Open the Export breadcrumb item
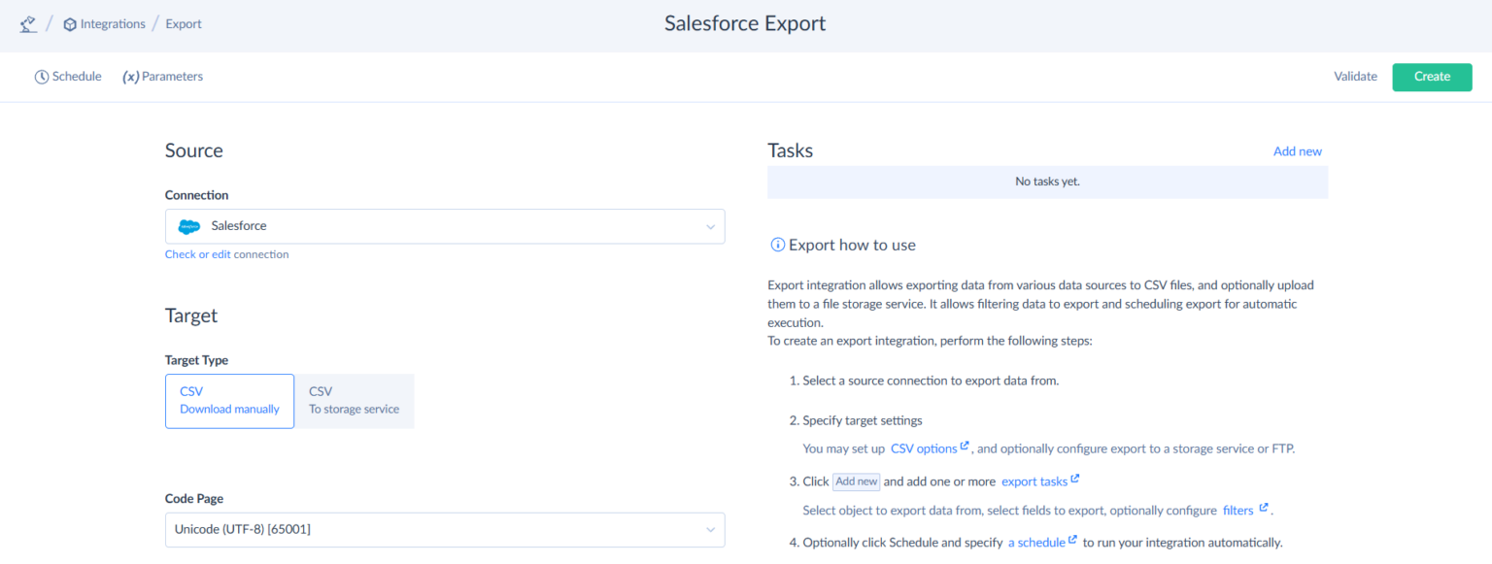Viewport: 1492px width, 564px height. [184, 24]
